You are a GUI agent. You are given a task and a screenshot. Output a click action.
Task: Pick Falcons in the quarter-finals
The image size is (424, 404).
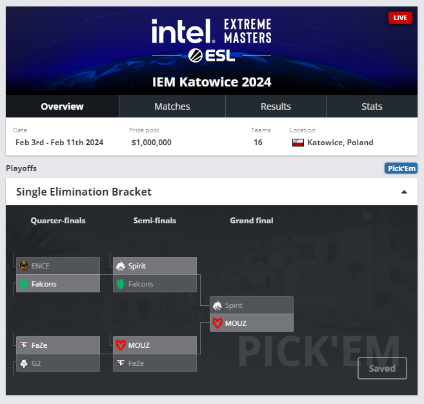[58, 284]
